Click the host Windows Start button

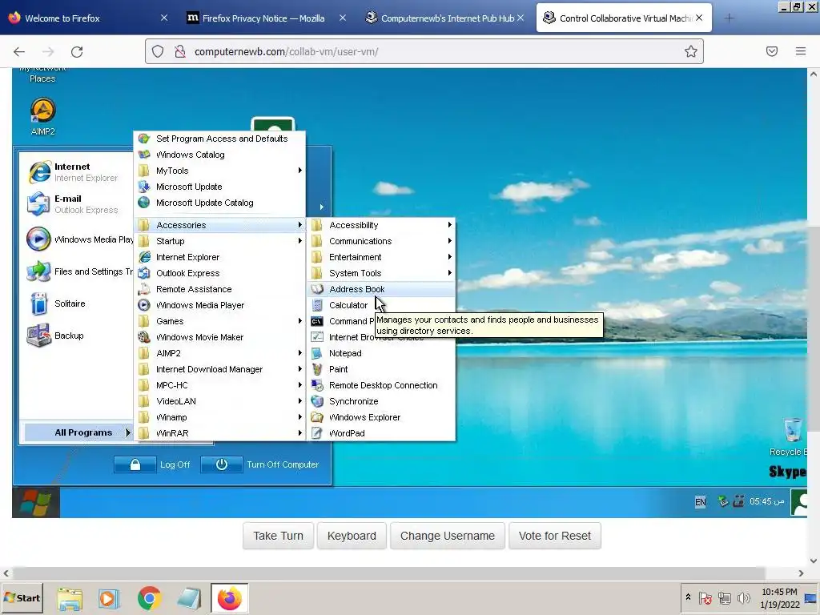click(22, 597)
